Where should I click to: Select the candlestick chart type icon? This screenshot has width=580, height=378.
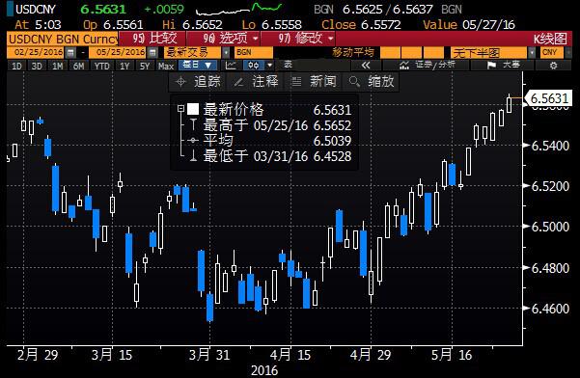254,66
